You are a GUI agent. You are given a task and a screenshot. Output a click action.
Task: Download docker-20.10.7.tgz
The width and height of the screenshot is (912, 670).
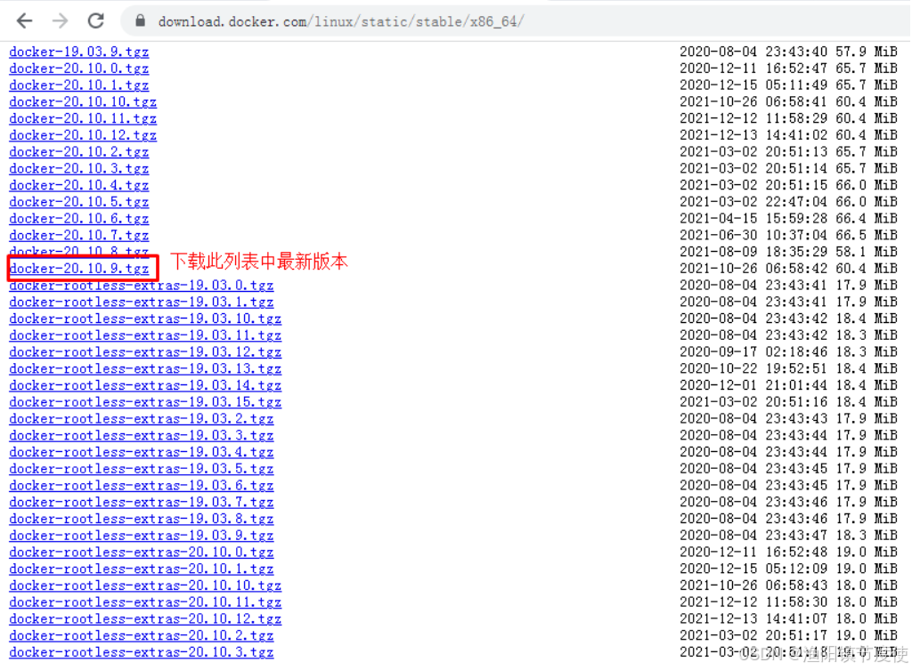coord(79,235)
